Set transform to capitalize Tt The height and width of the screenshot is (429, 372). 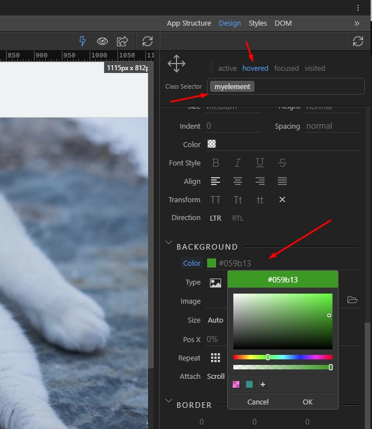tap(238, 199)
